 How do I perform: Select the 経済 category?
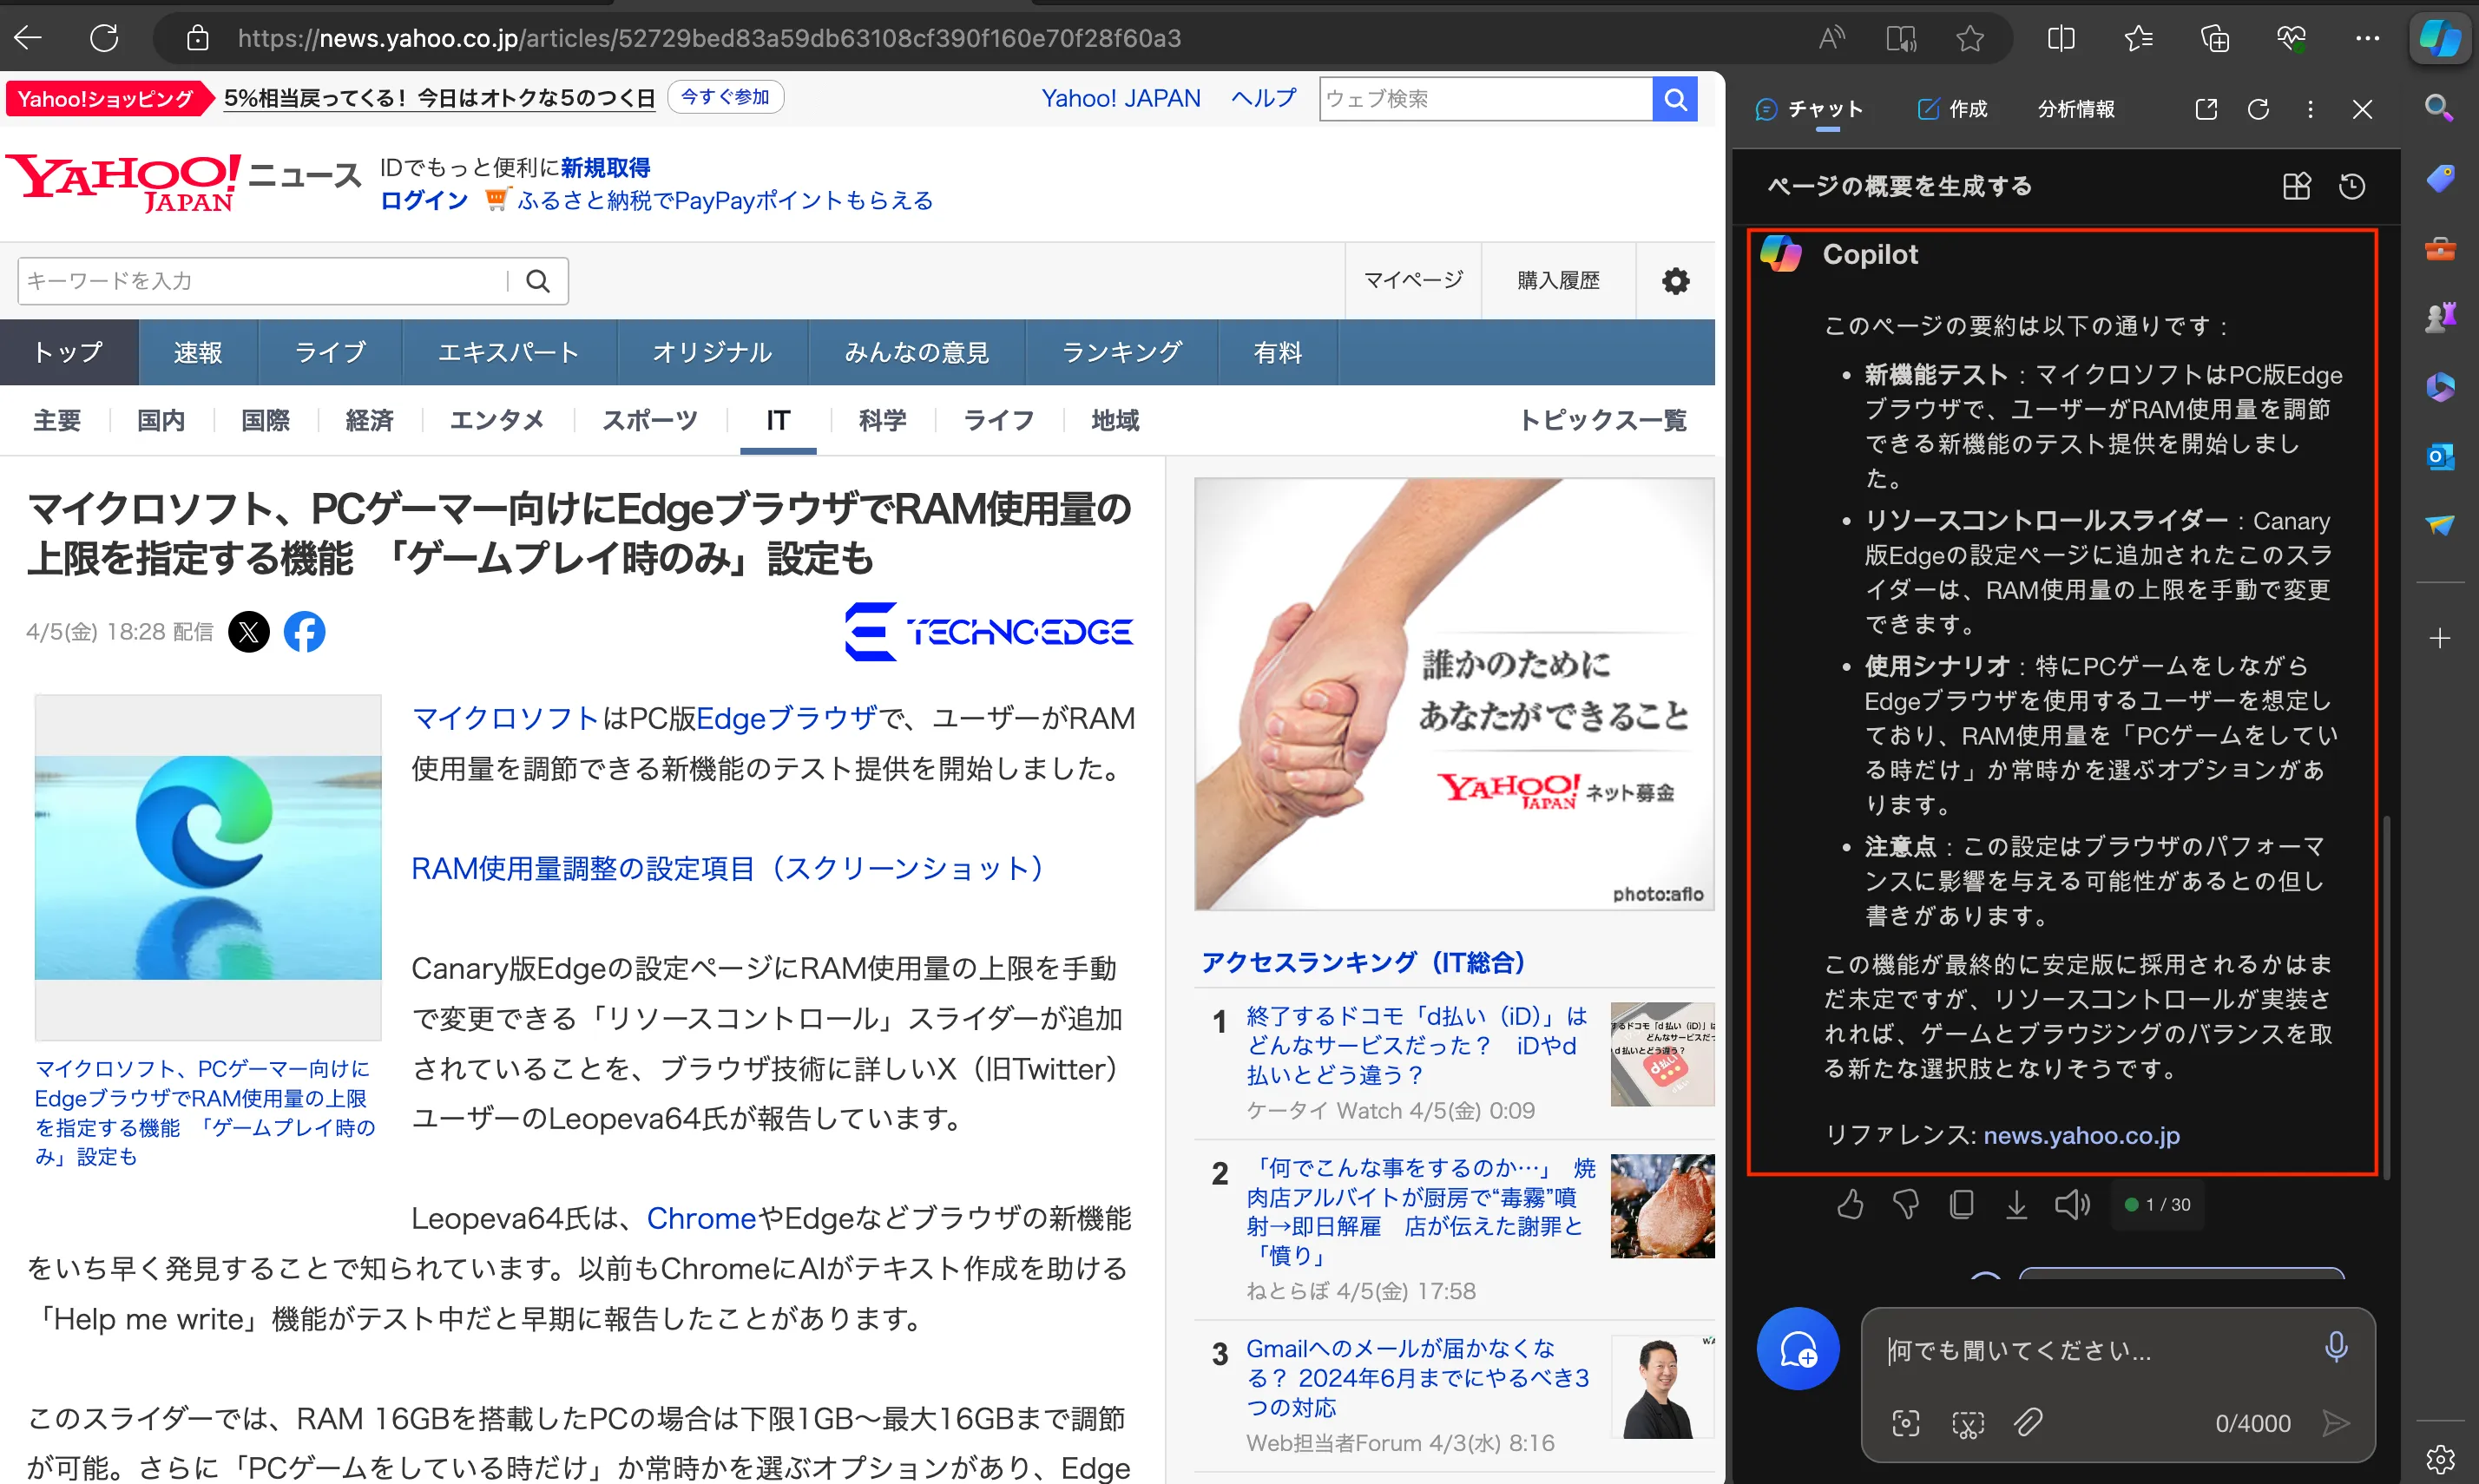coord(369,420)
